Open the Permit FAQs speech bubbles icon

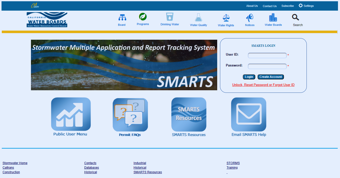[130, 115]
